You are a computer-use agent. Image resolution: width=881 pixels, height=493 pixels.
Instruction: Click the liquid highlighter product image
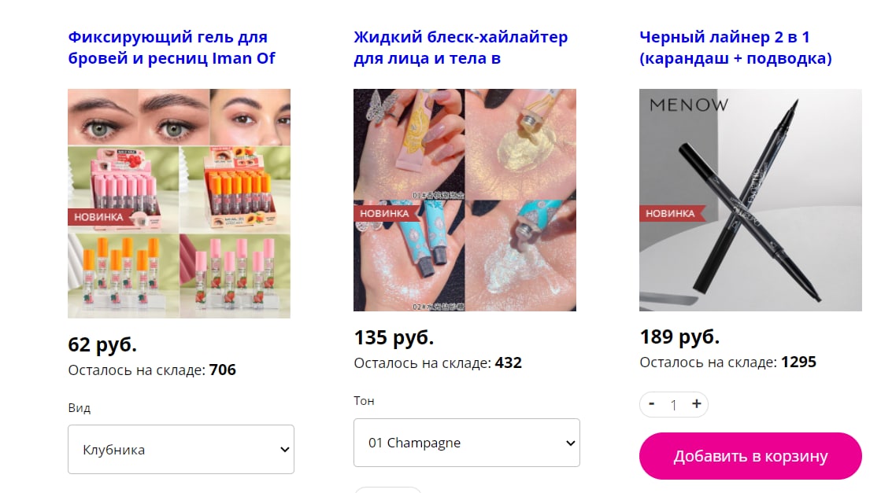[x=465, y=200]
